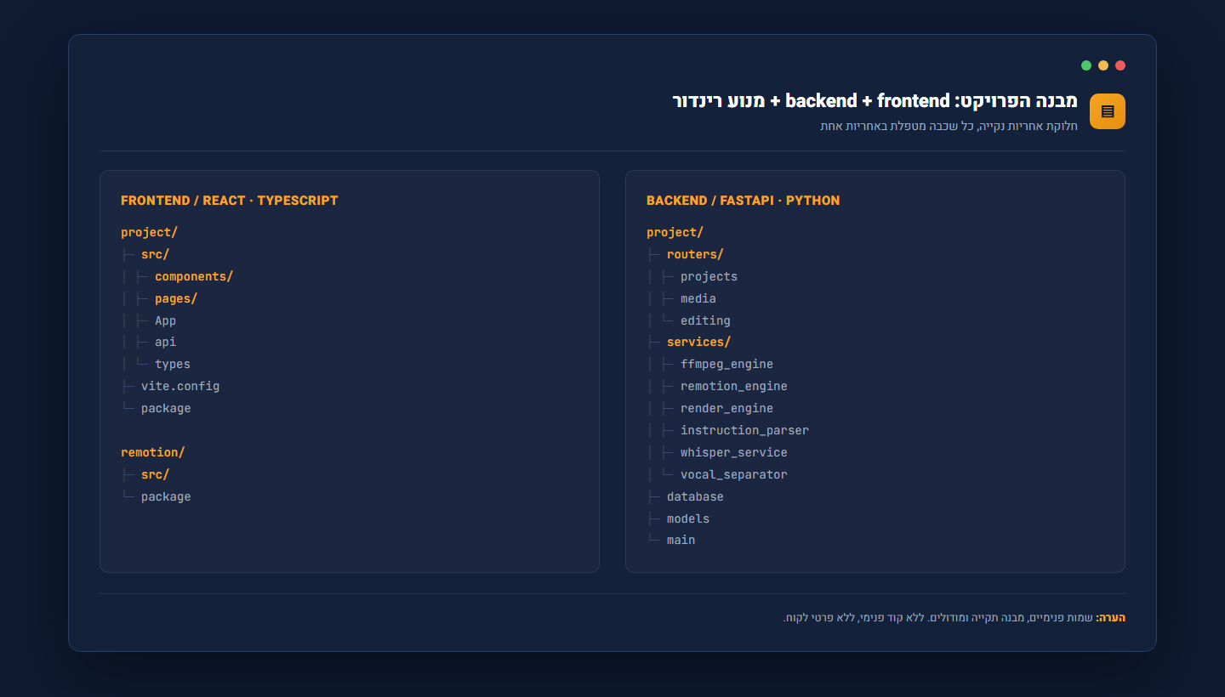Click the red window dot

1120,65
